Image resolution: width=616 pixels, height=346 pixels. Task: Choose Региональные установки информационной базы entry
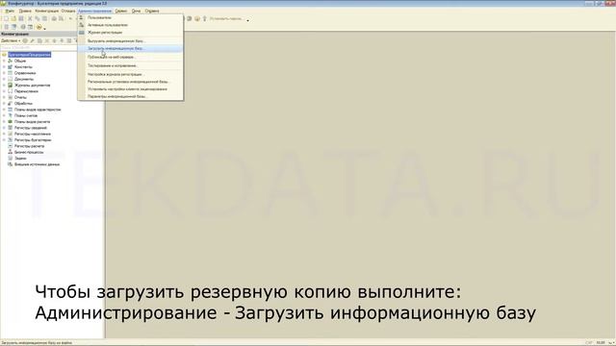coord(130,82)
